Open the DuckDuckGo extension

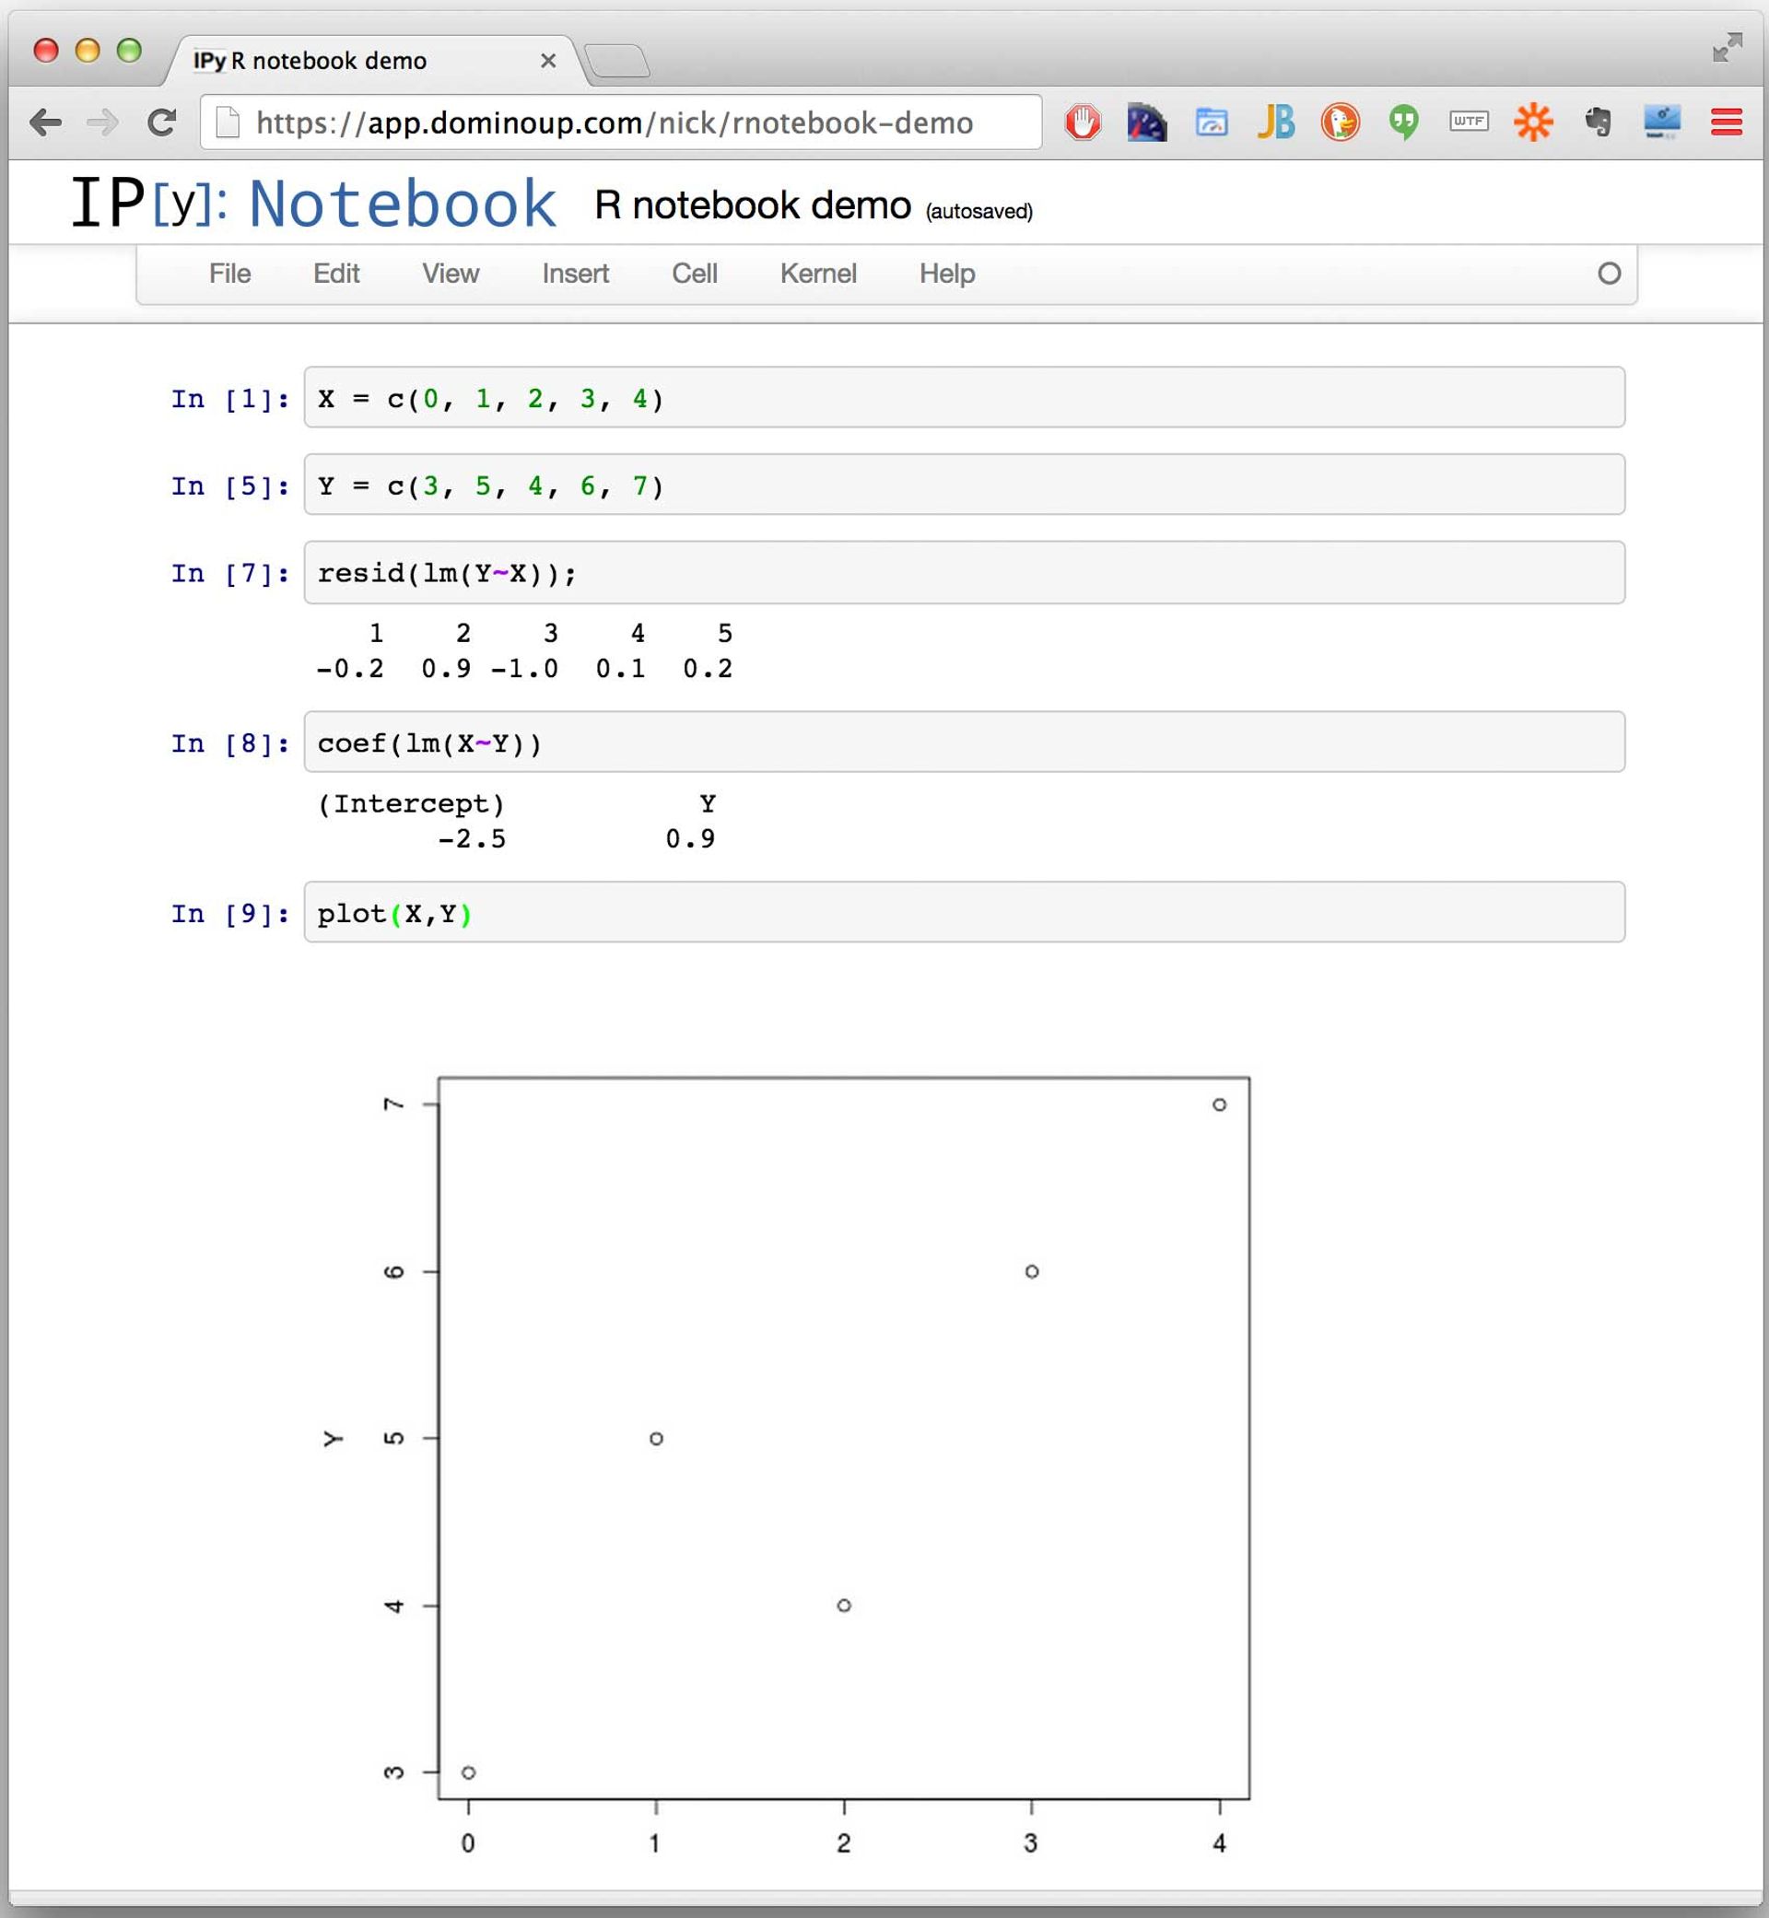(x=1341, y=123)
